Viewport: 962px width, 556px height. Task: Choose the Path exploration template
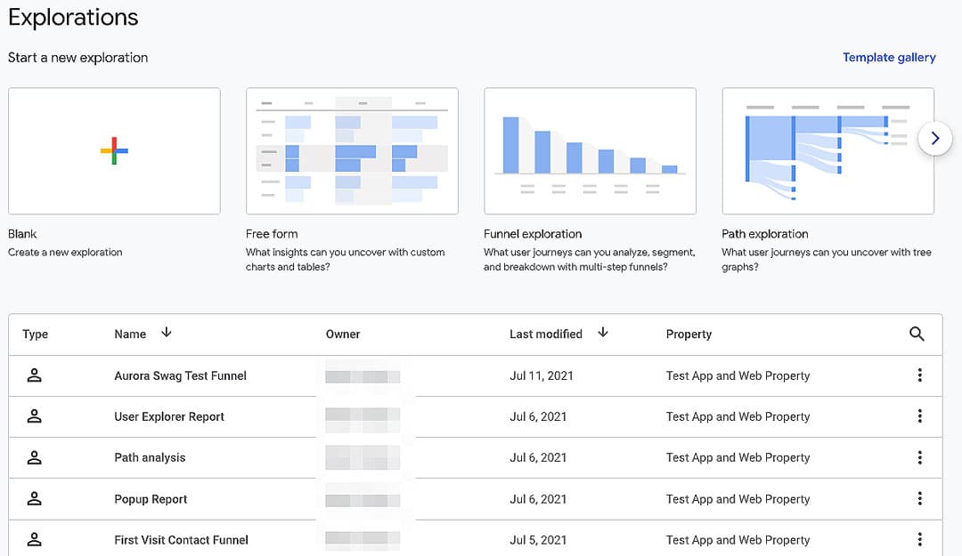pyautogui.click(x=827, y=151)
